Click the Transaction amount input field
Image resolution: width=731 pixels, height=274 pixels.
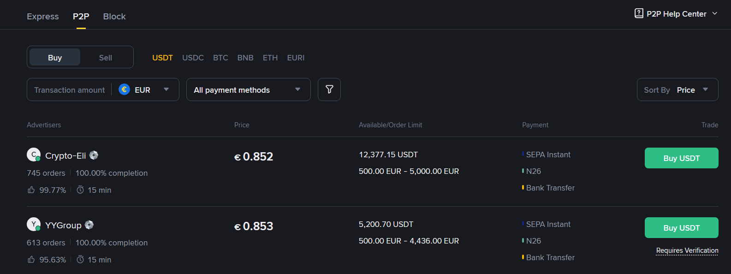coord(69,89)
